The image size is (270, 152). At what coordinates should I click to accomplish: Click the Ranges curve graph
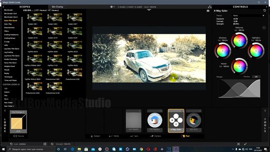[x=239, y=88]
